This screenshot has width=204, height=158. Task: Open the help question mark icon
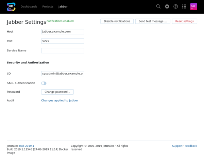(175, 6)
